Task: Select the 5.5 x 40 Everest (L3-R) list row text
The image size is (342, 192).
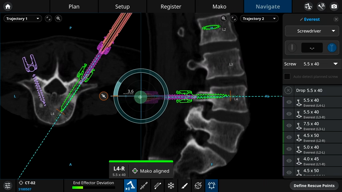Action: click(314, 114)
